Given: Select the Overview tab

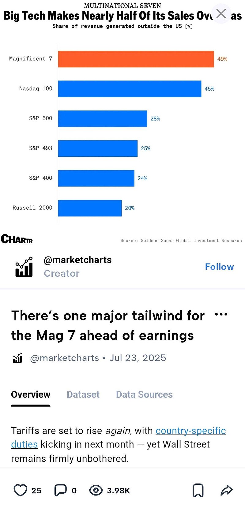Looking at the screenshot, I should tap(31, 394).
